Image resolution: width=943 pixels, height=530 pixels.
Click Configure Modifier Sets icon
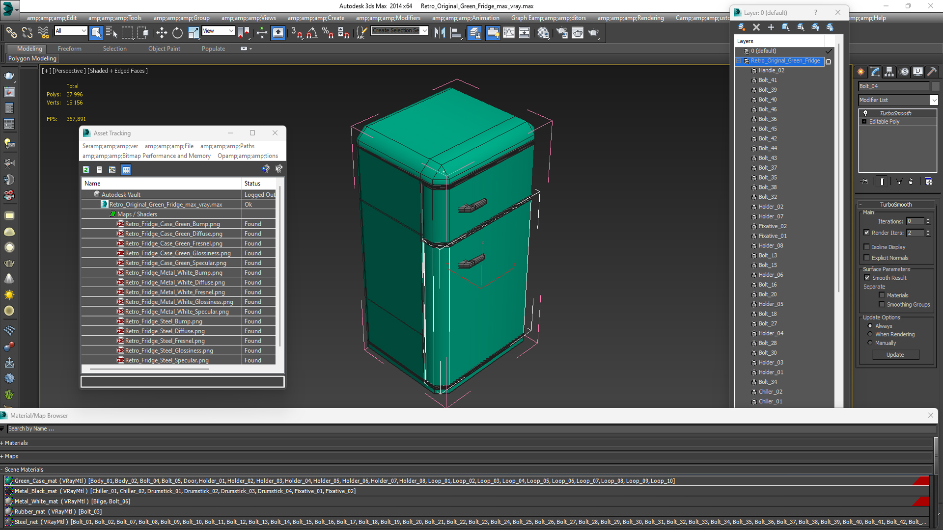929,182
